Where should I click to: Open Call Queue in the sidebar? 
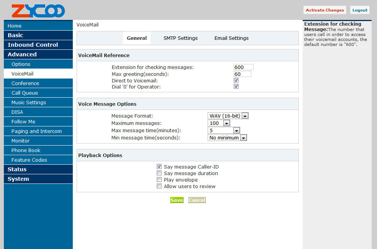coord(25,93)
